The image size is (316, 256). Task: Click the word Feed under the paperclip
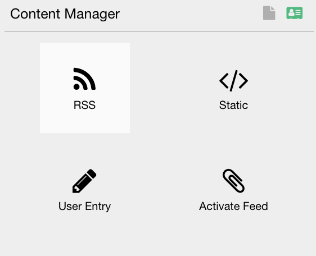pyautogui.click(x=255, y=206)
